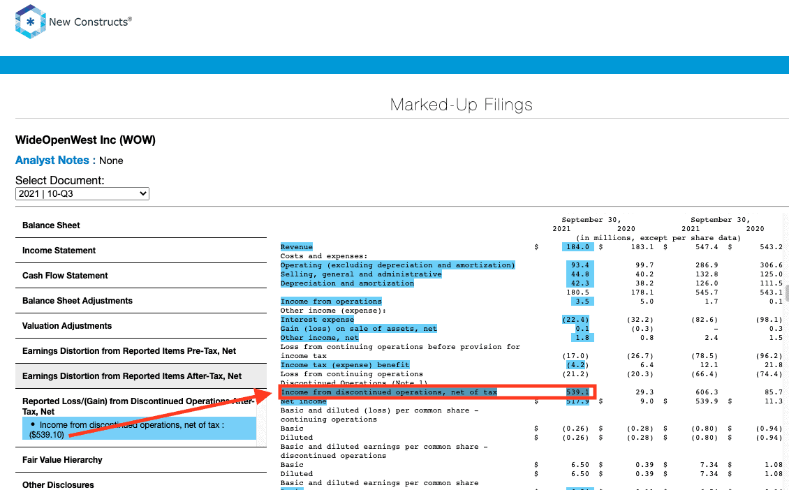Click the Interest expense label
The image size is (789, 490).
coord(317,320)
